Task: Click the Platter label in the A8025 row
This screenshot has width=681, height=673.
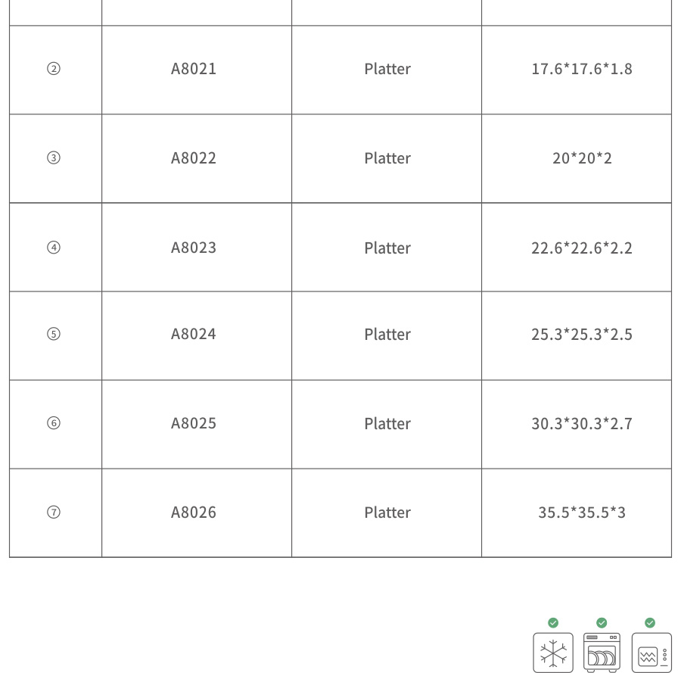Action: pos(387,423)
